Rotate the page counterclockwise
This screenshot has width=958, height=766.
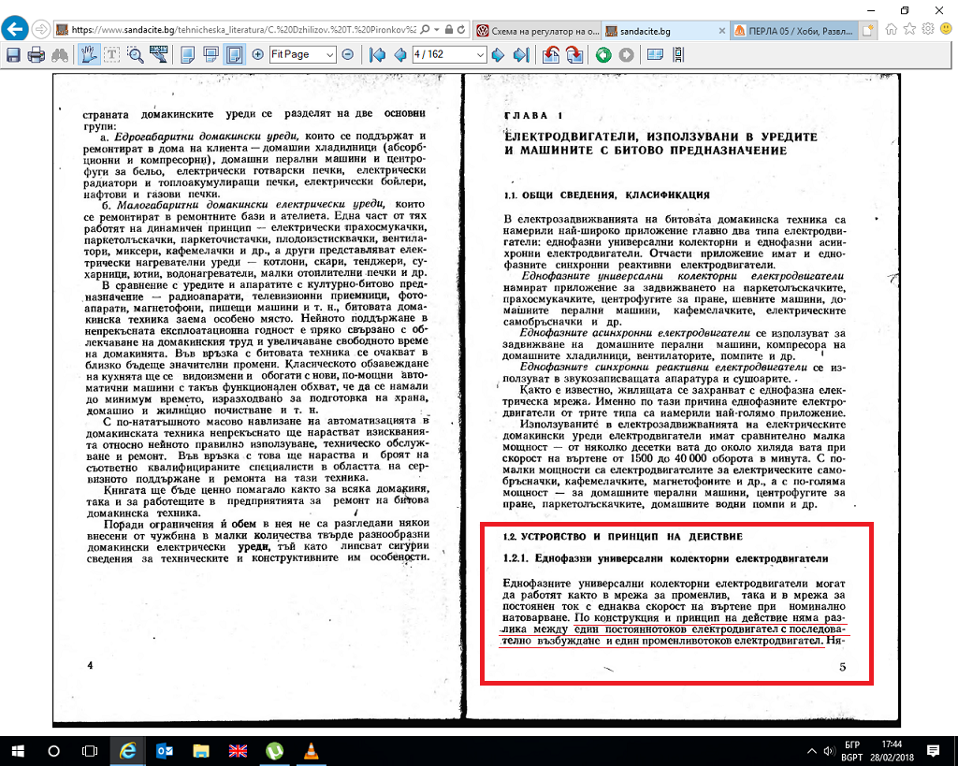click(552, 55)
